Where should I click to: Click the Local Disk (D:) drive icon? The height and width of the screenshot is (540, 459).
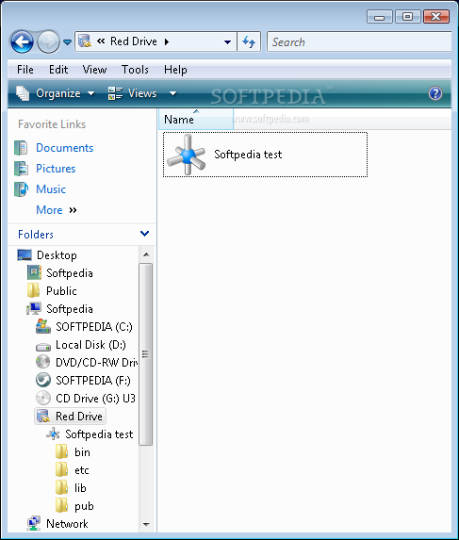(x=43, y=346)
